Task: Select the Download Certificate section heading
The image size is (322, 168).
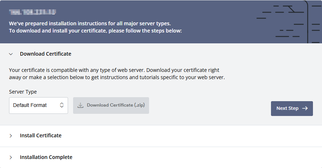Action: coord(46,54)
